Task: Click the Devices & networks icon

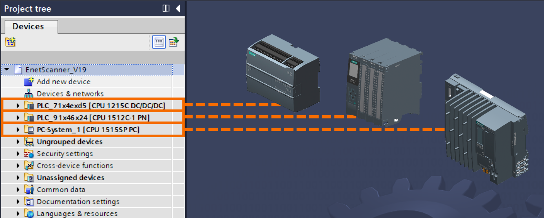Action: click(29, 94)
